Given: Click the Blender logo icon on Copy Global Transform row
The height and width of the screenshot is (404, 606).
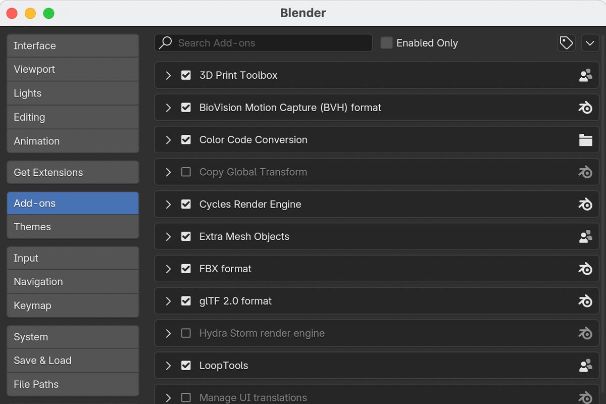Looking at the screenshot, I should click(585, 172).
